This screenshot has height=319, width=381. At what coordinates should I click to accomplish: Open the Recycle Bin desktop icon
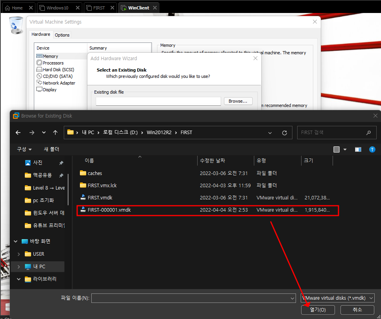pos(16,25)
